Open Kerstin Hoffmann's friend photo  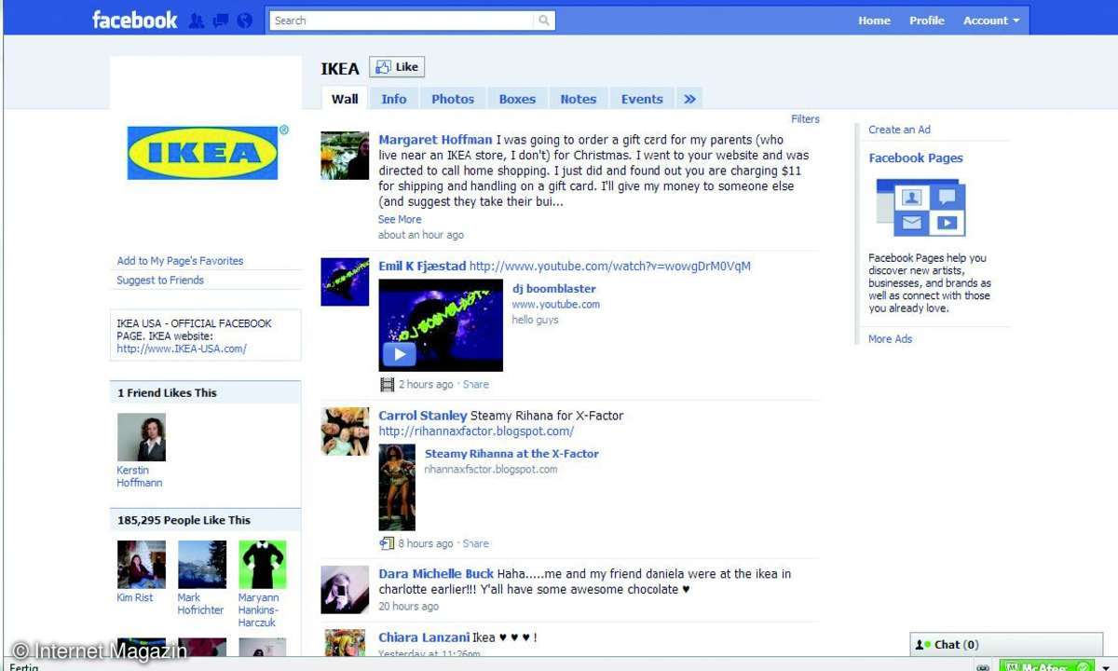click(142, 437)
